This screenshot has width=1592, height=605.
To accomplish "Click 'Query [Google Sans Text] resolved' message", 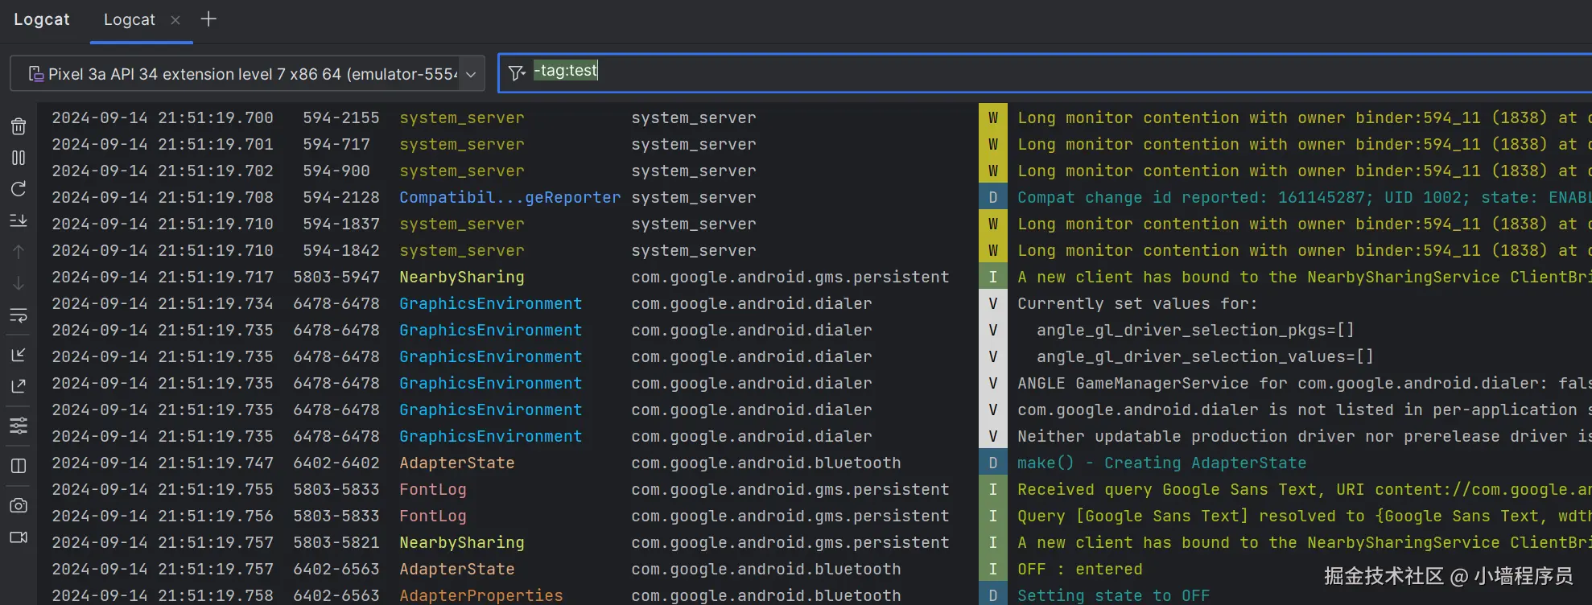I will click(1304, 516).
